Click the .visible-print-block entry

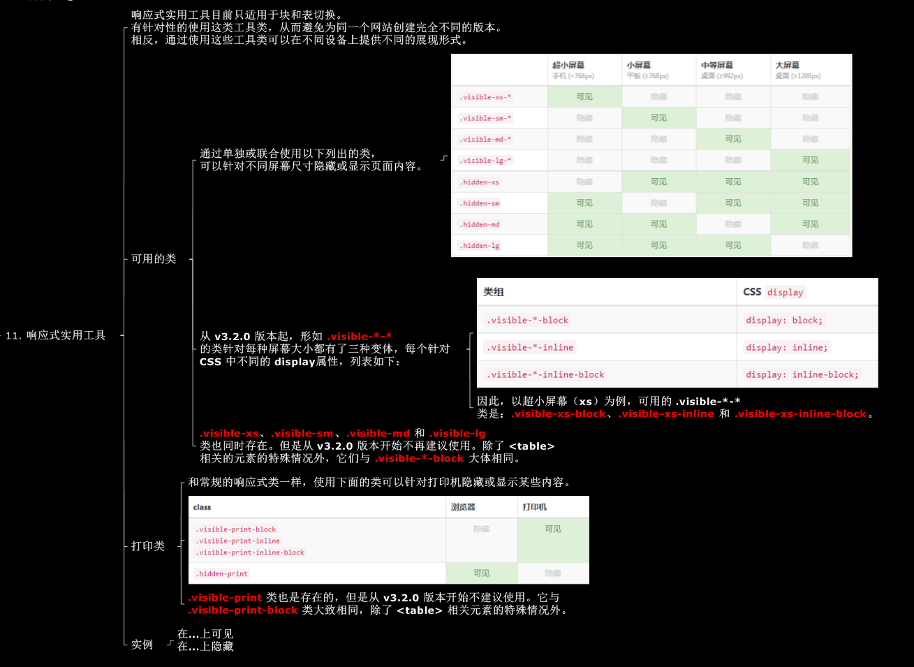236,529
